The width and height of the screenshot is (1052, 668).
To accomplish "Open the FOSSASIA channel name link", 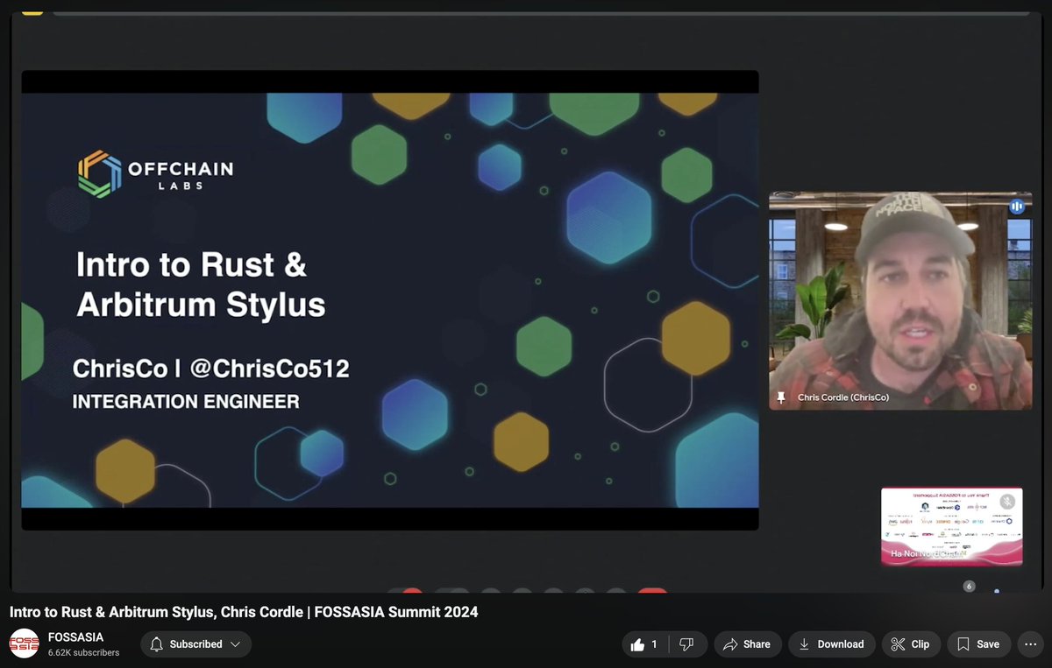I will coord(75,637).
